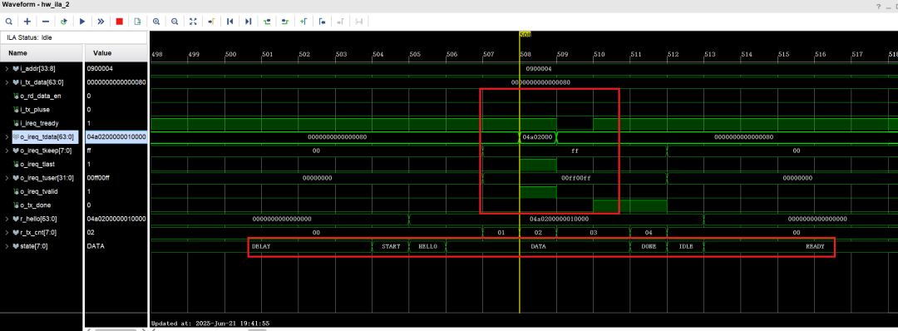
Task: Open help using the question mark icon
Action: click(x=878, y=7)
